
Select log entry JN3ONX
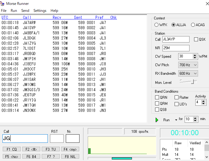(x=54, y=110)
